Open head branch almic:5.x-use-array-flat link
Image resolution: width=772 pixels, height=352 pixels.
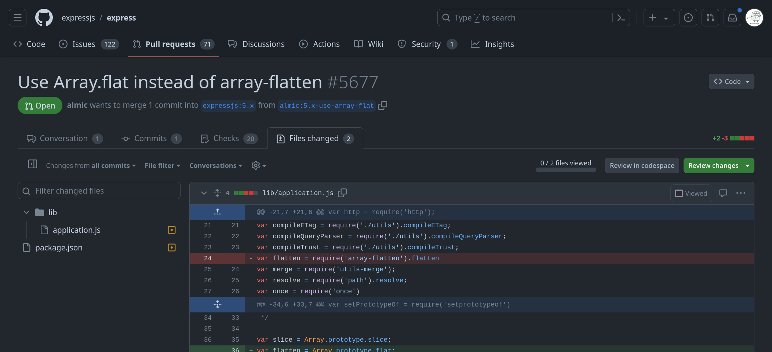pyautogui.click(x=327, y=106)
